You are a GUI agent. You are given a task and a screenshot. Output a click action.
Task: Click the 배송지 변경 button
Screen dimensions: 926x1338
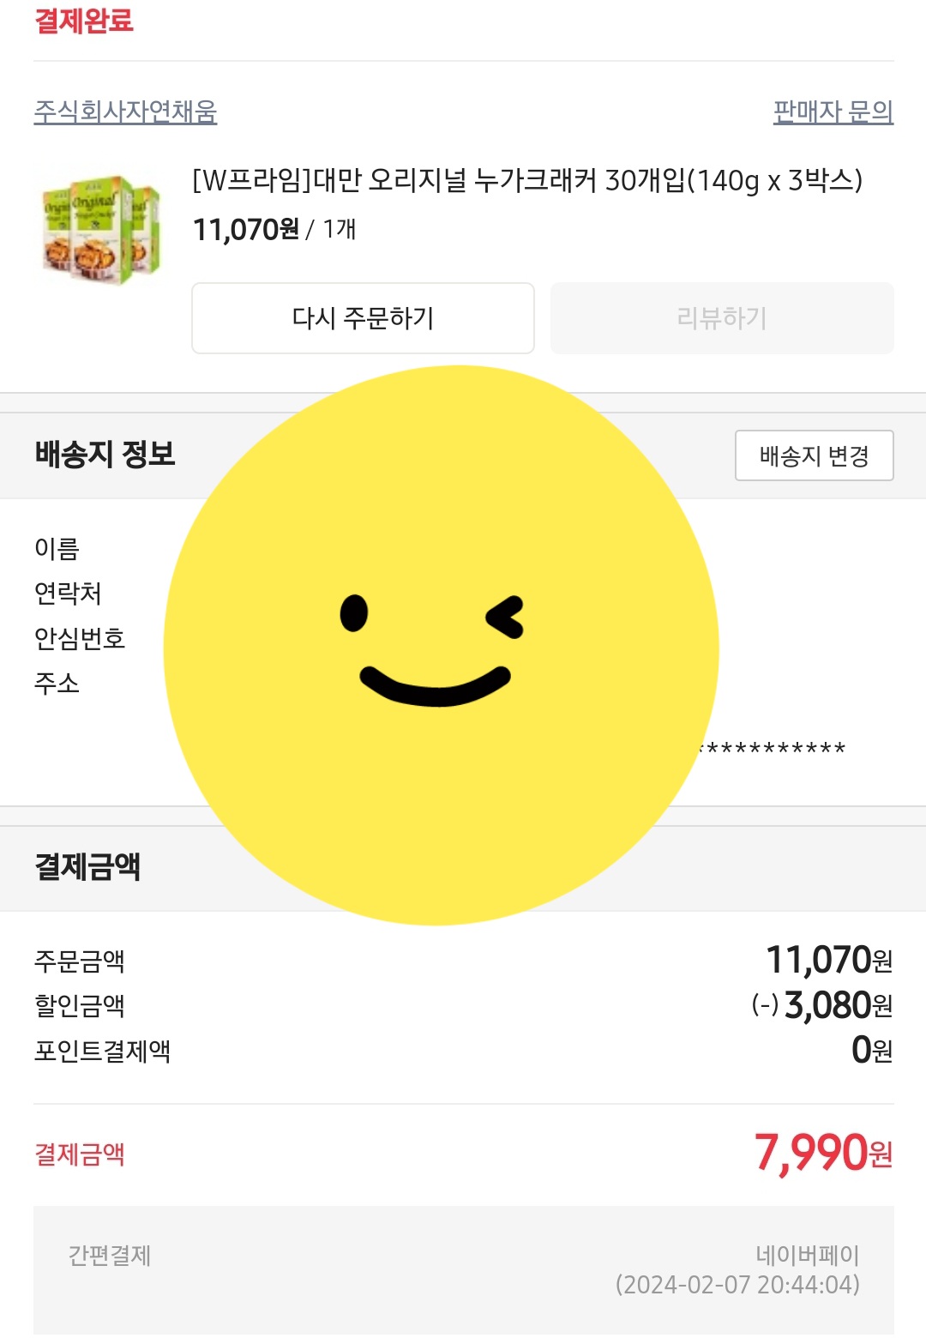814,455
